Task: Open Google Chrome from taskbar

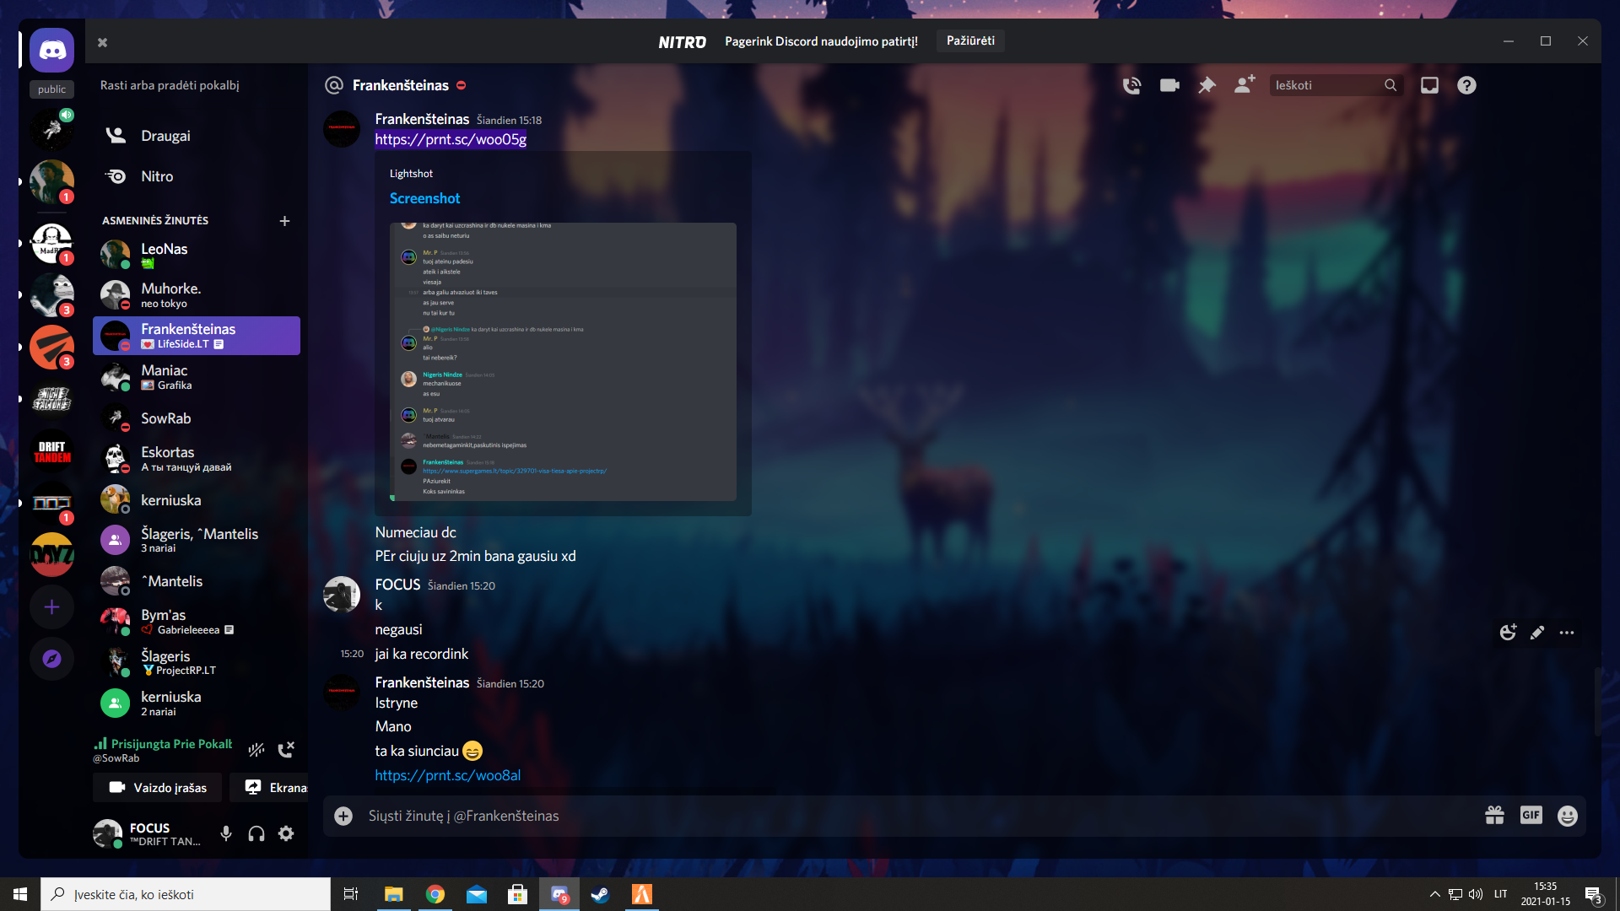Action: [435, 894]
